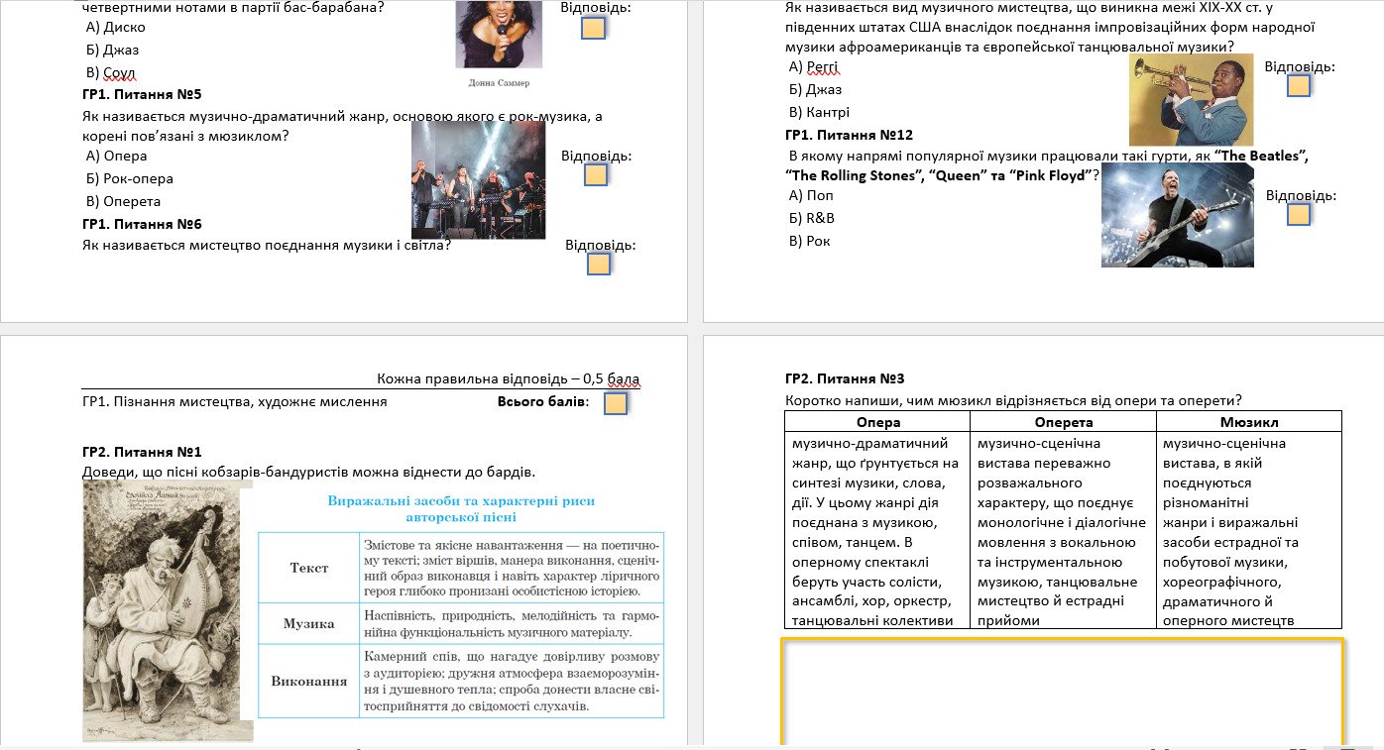The image size is (1384, 750).
Task: Click the table cell starting with музично-драматичний жанр
Action: (x=877, y=532)
